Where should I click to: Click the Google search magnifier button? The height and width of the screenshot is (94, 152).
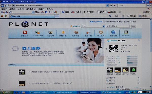(148, 6)
